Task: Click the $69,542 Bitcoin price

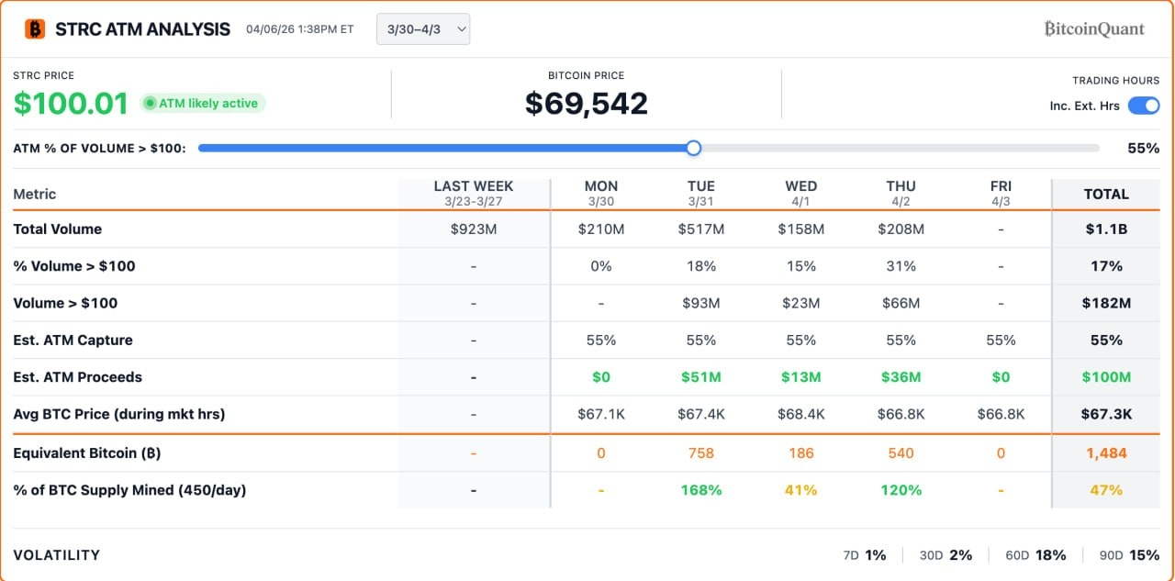Action: click(587, 103)
